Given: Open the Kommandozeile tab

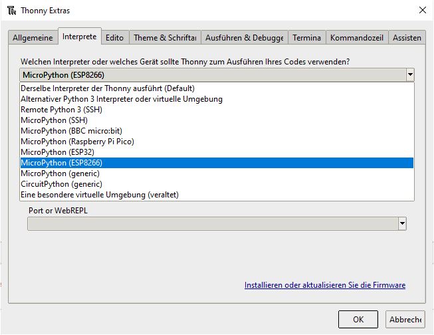Looking at the screenshot, I should tap(357, 37).
